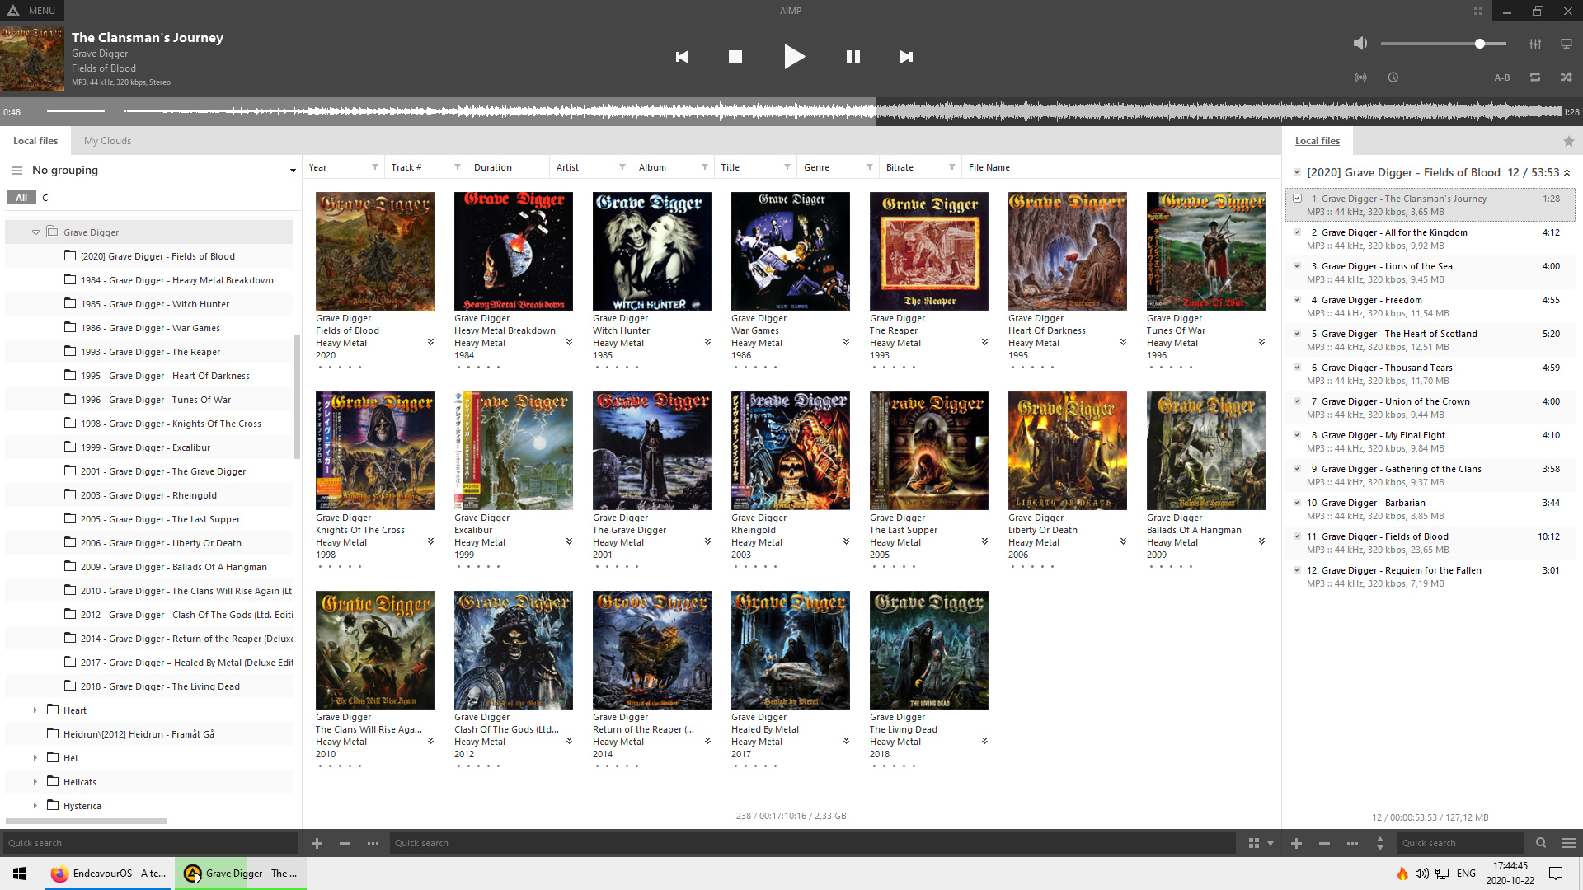The image size is (1583, 890).
Task: Skip to the next track
Action: pos(906,57)
